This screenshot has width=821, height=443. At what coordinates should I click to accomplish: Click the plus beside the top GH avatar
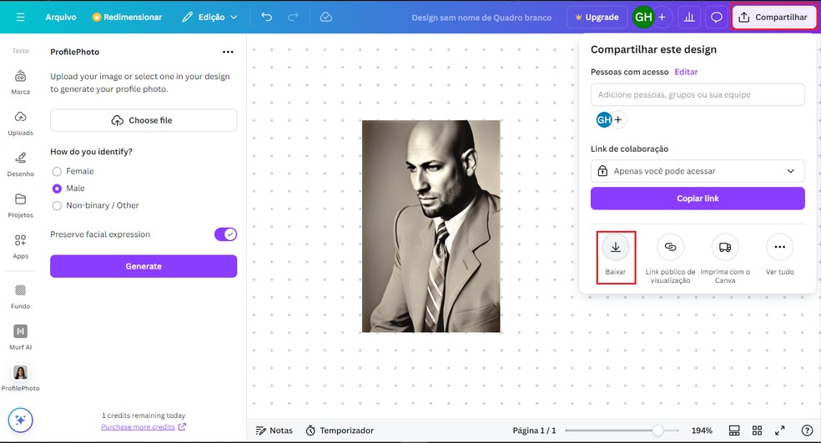point(662,18)
